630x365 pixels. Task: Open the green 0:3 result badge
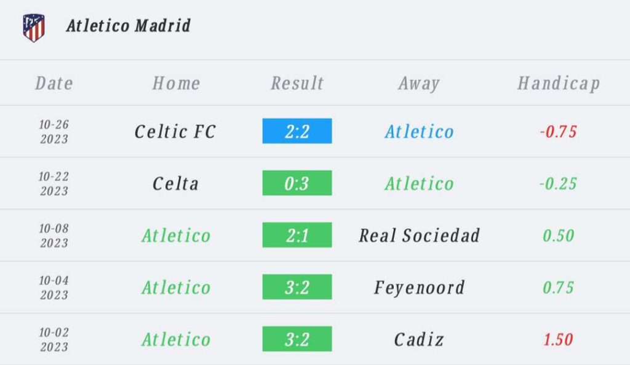coord(297,183)
